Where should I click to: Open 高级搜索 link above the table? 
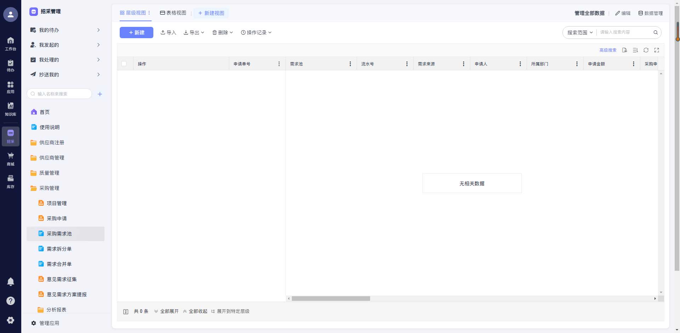point(608,50)
